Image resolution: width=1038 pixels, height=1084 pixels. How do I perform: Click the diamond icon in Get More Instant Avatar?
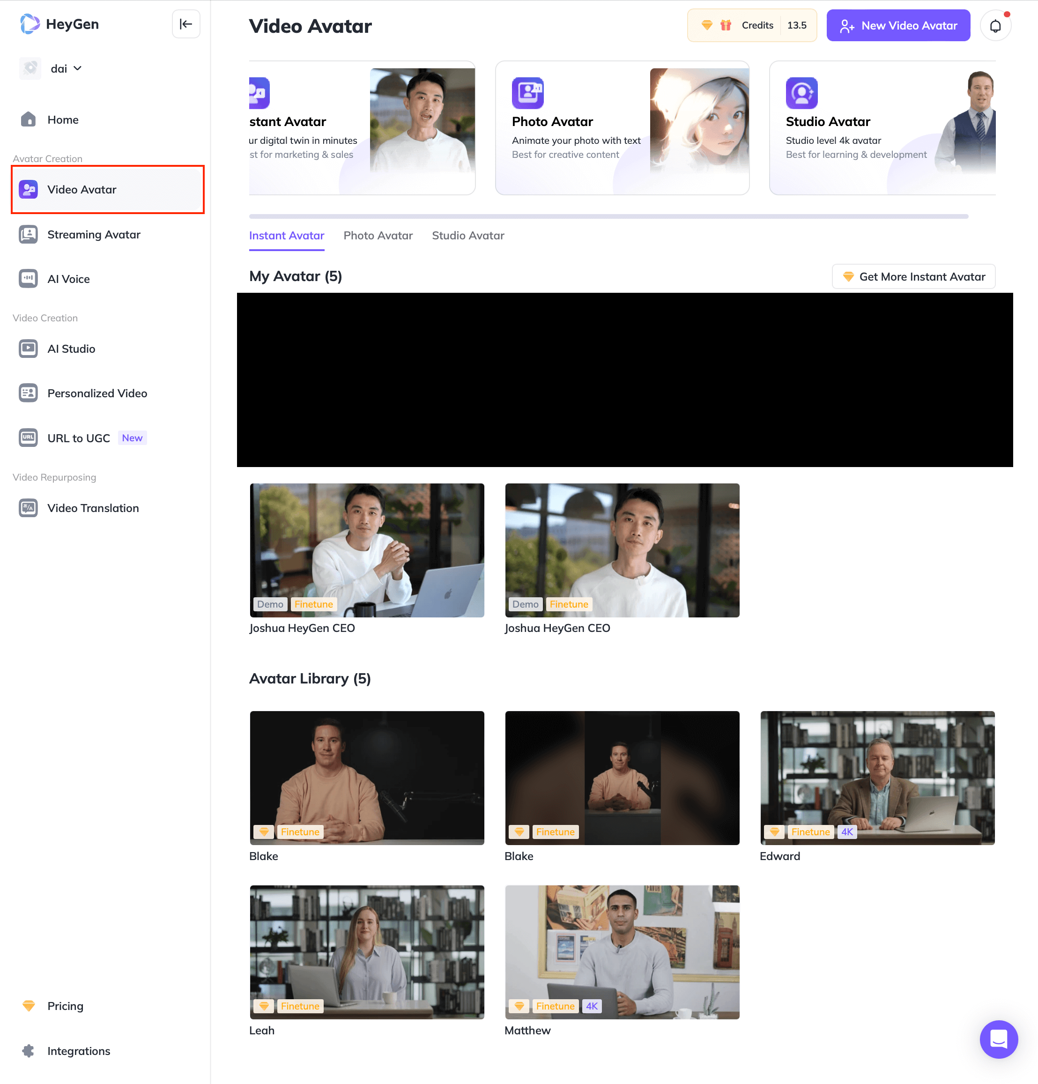point(848,276)
